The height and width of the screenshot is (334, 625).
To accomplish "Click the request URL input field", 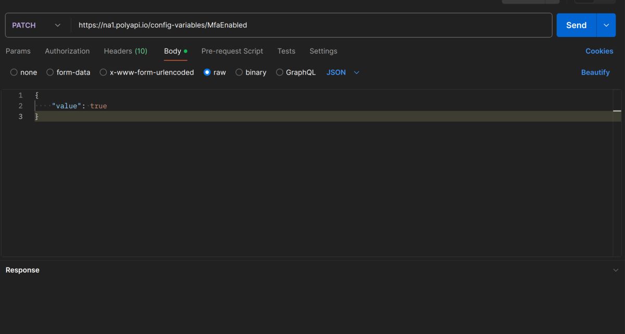I will pyautogui.click(x=311, y=25).
